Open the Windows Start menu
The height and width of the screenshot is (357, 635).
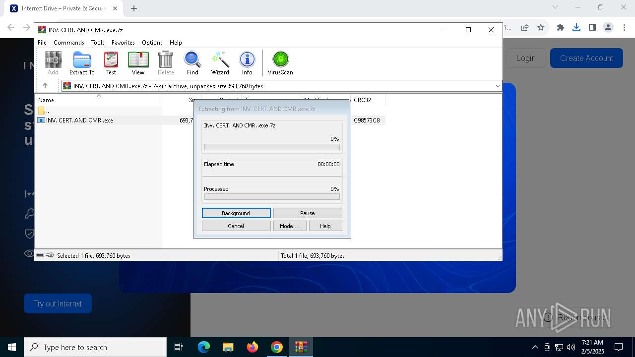(x=12, y=347)
